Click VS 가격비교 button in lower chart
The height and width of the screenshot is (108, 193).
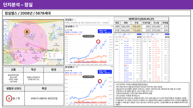[x=88, y=77]
